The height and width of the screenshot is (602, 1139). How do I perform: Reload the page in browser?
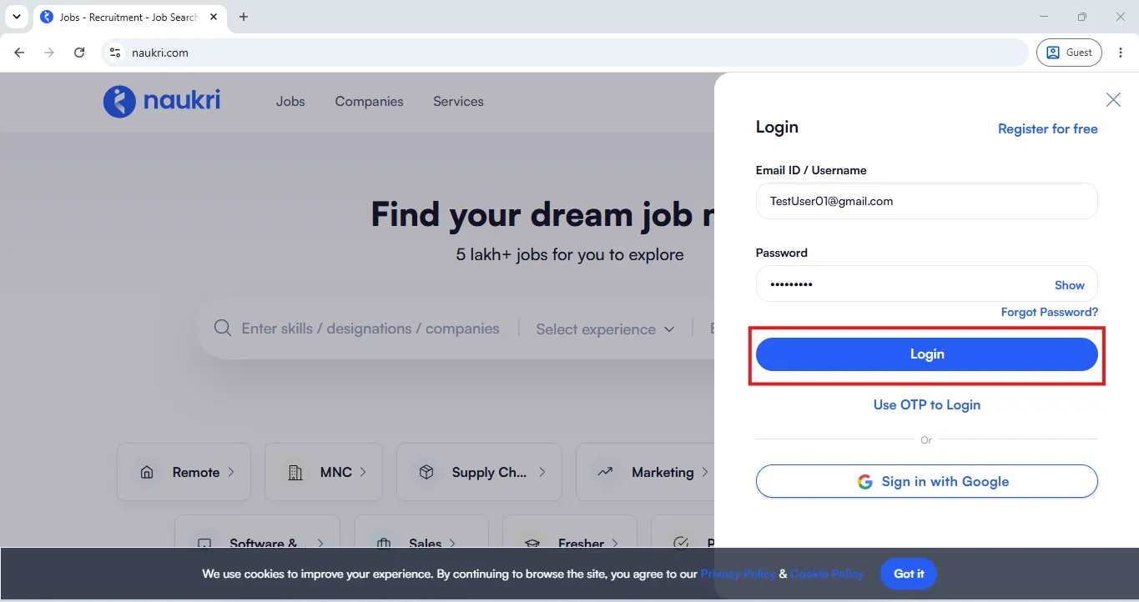click(x=79, y=53)
